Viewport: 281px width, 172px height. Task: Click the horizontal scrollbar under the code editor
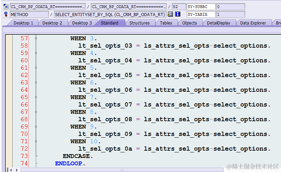(122, 170)
